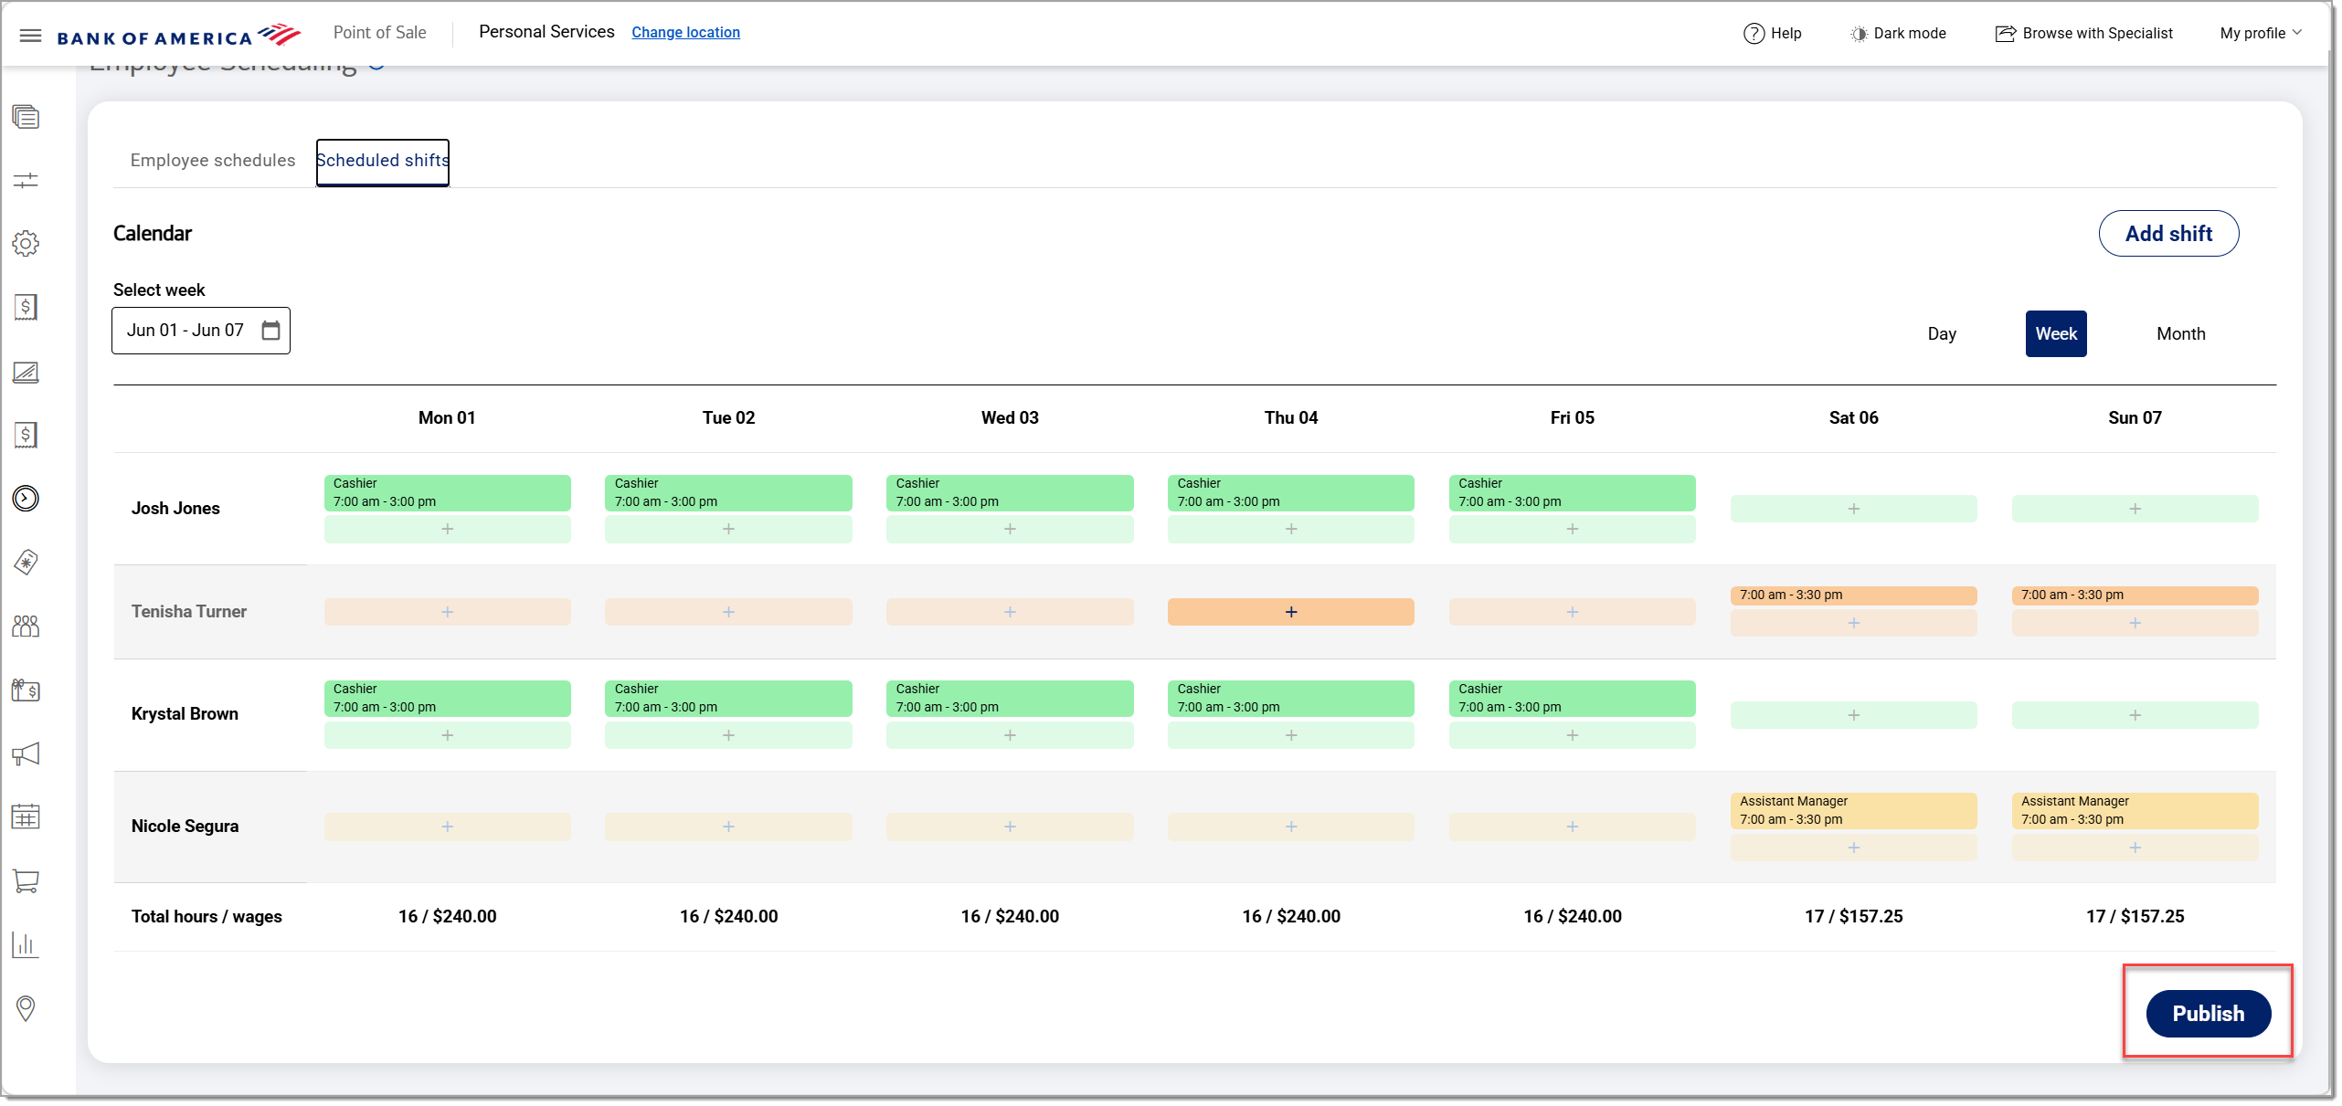Open Nicole Segura Saturday Assistant Manager shift
This screenshot has width=2342, height=1106.
point(1853,811)
